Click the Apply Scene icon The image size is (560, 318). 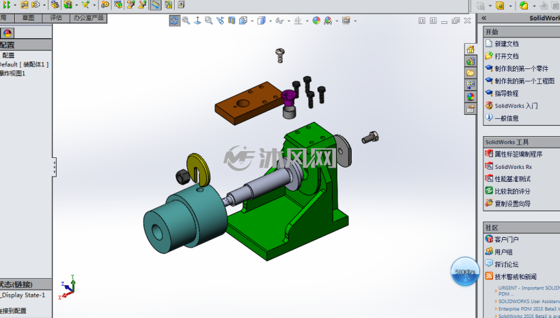pos(328,21)
